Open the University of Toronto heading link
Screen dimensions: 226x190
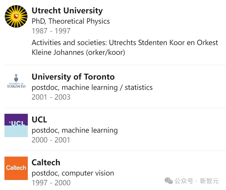(73, 77)
